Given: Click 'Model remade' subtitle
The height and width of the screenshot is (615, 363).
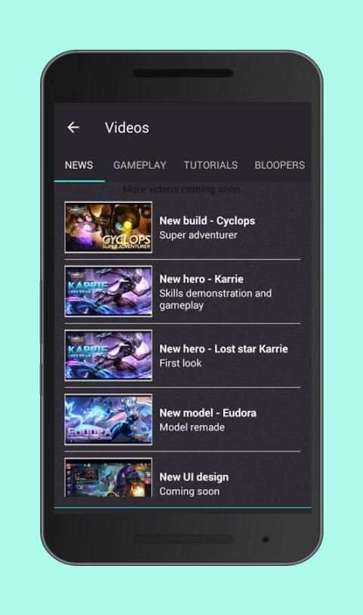Looking at the screenshot, I should click(192, 427).
